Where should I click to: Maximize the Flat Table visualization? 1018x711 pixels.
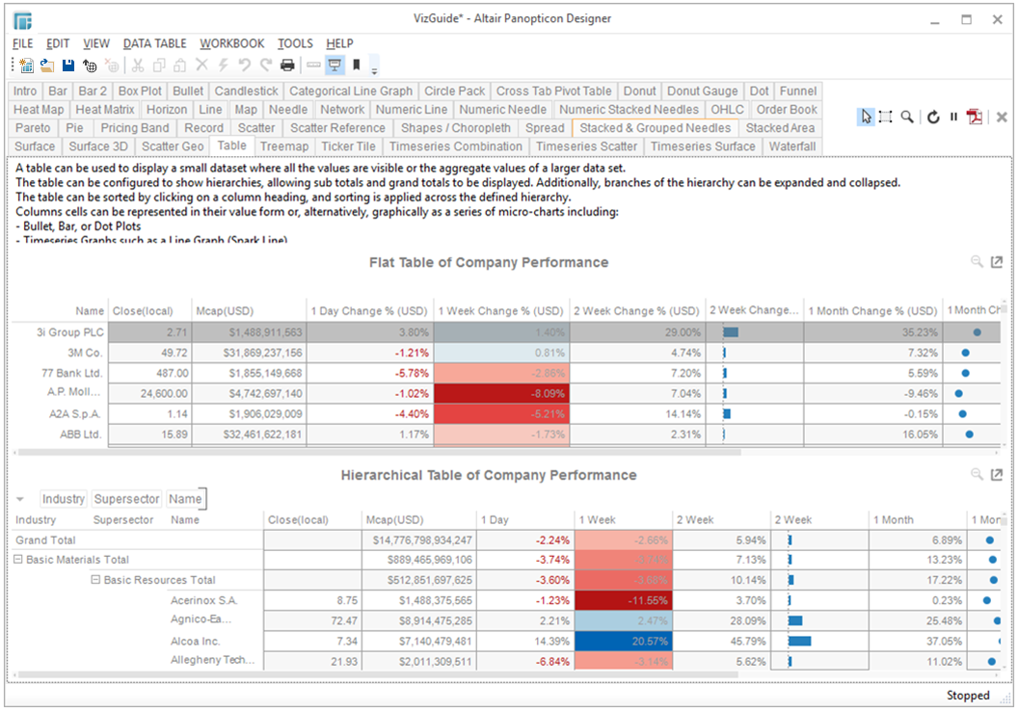click(x=997, y=262)
